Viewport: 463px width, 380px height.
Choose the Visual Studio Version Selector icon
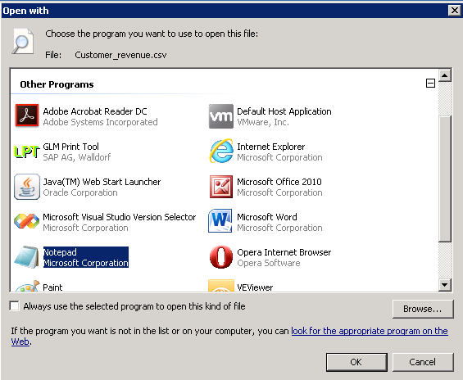26,221
